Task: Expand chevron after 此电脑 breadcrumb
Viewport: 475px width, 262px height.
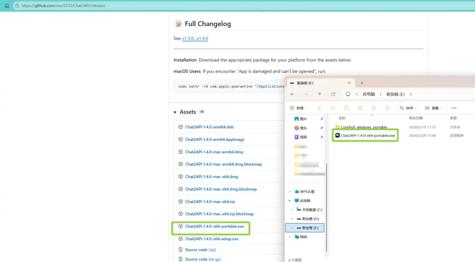Action: tap(380, 94)
